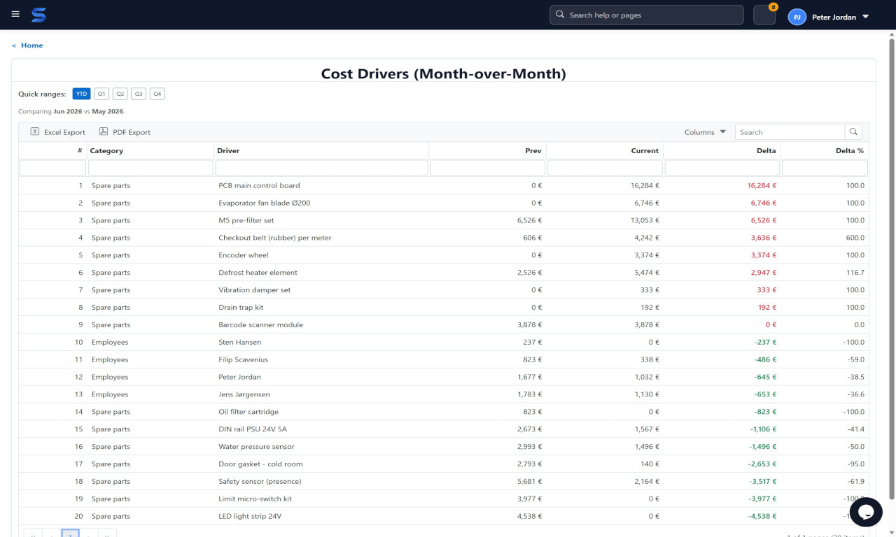Screen dimensions: 896x537
Task: Select the Evaporator fan blade Ø200 row
Action: click(444, 203)
